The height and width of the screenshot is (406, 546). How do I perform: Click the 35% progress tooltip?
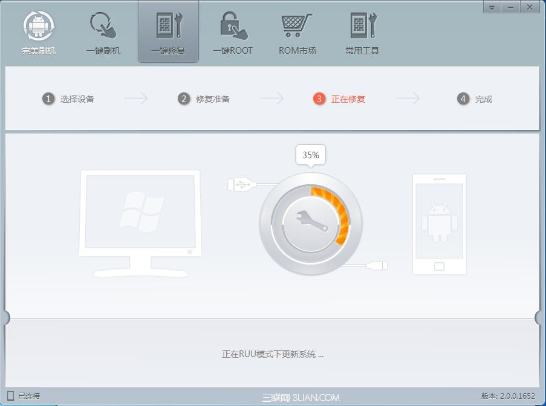311,155
